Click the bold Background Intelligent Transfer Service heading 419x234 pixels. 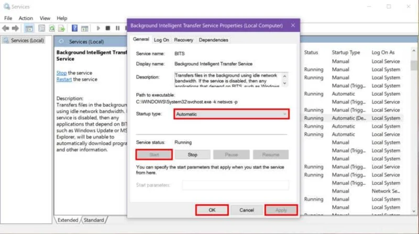[92, 55]
